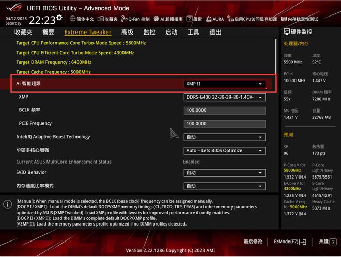This screenshot has width=341, height=257.
Task: Select the Extreme Tweaker tab
Action: click(x=88, y=32)
